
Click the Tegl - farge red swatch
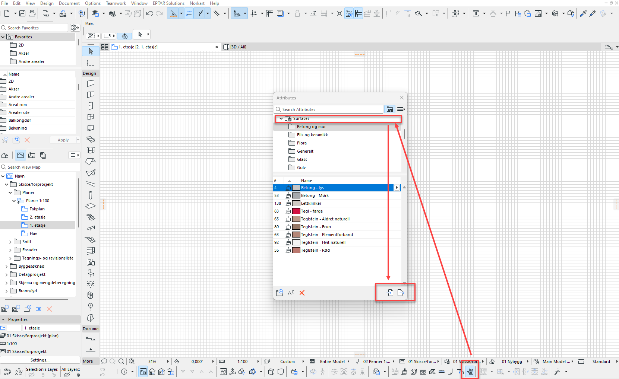[296, 211]
